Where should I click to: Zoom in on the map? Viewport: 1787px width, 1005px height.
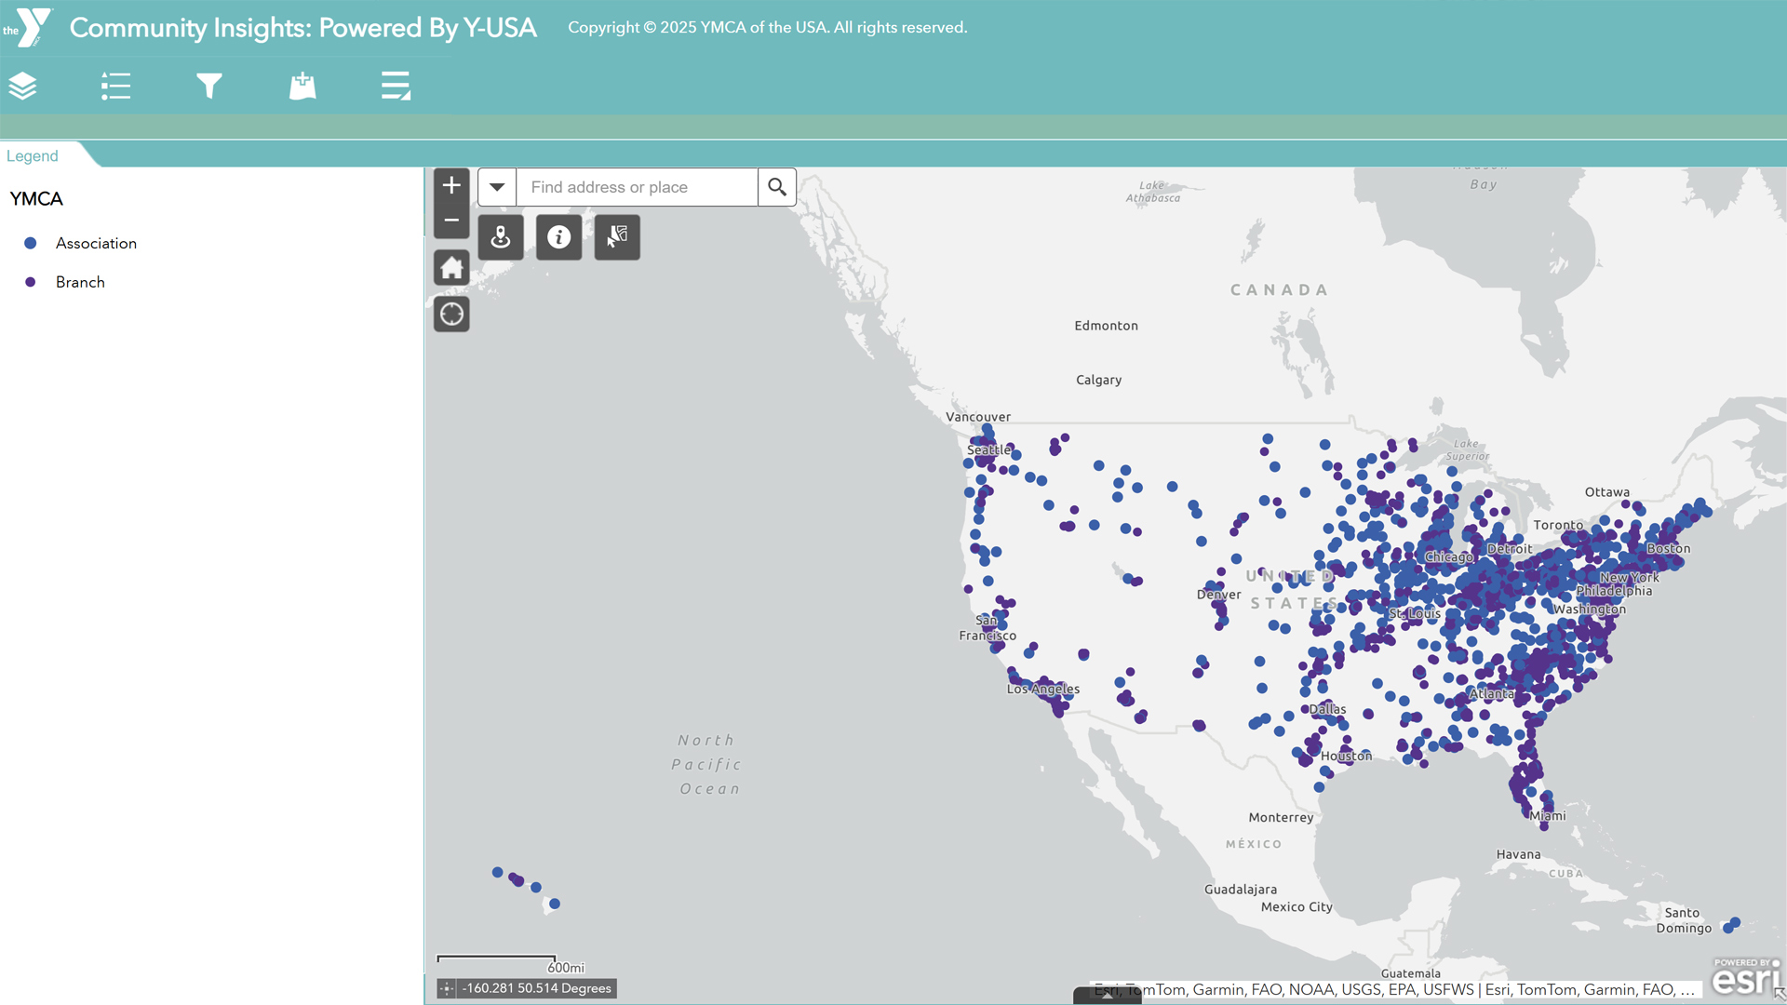(x=451, y=185)
